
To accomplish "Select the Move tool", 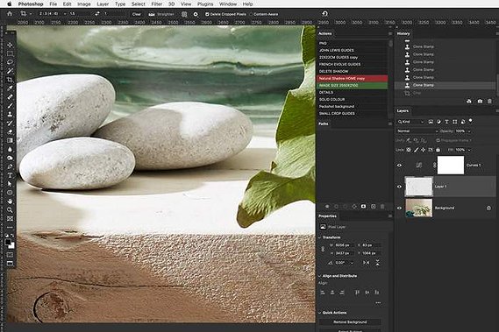I will (x=10, y=45).
